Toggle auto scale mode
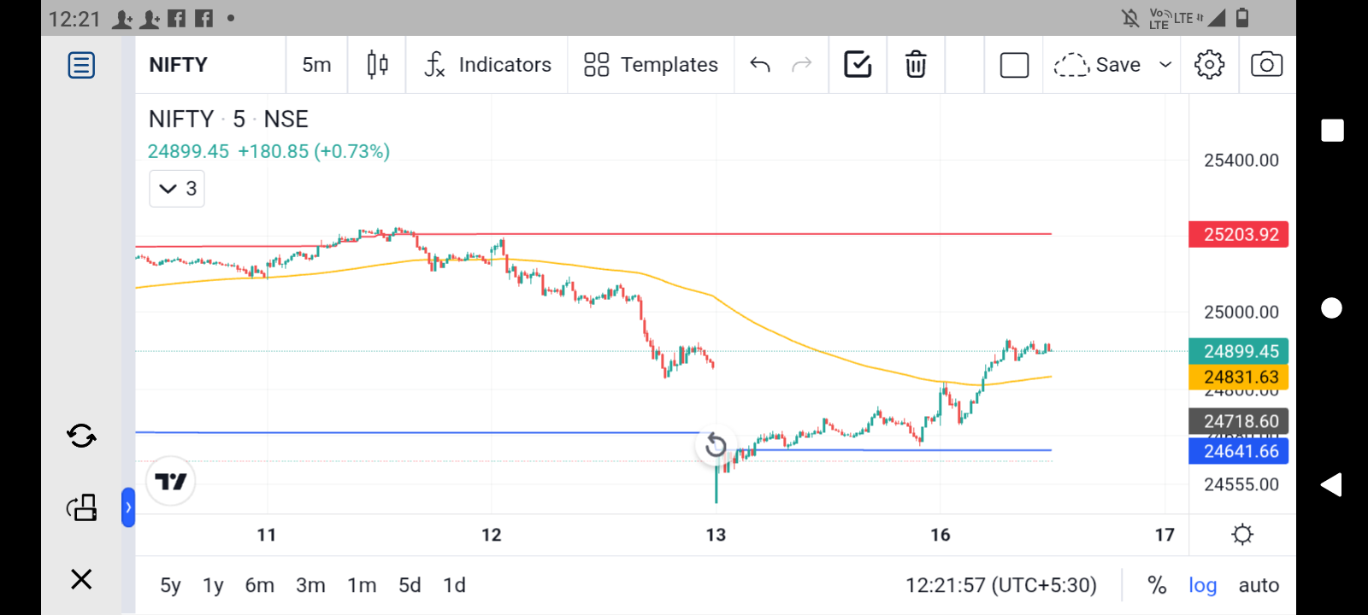Screen dimensions: 1368x615 1259,585
